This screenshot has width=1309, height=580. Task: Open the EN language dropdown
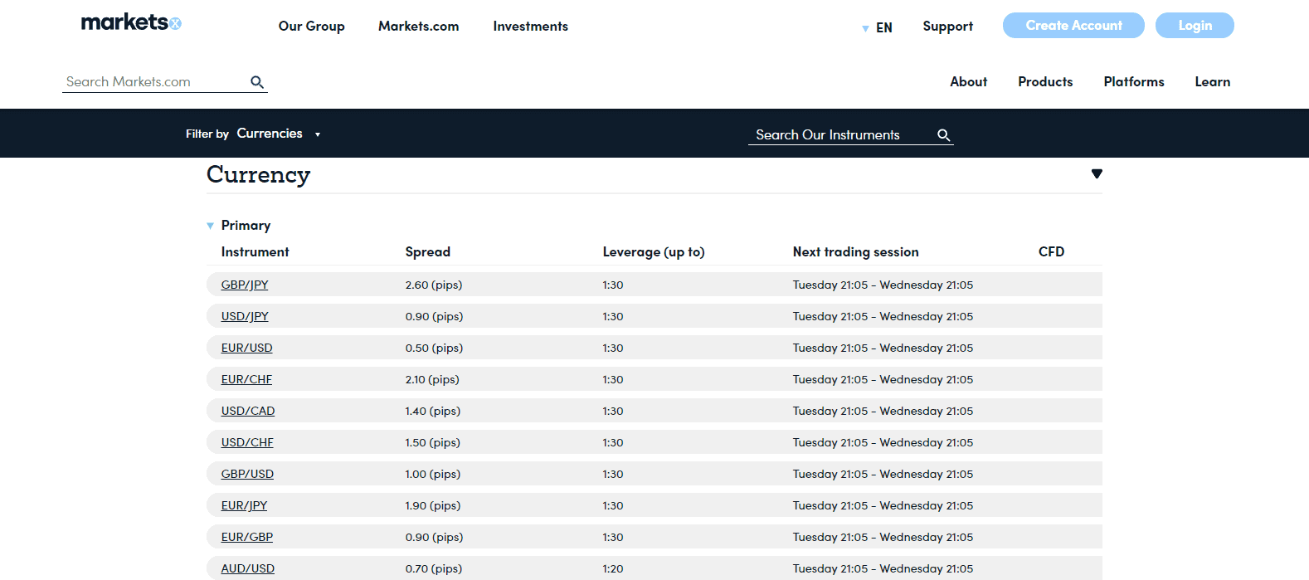(x=878, y=28)
